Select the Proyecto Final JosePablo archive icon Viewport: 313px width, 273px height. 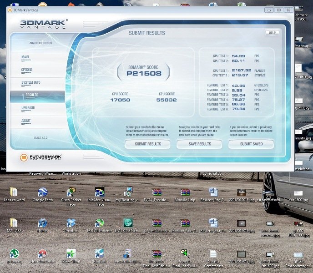point(156,254)
